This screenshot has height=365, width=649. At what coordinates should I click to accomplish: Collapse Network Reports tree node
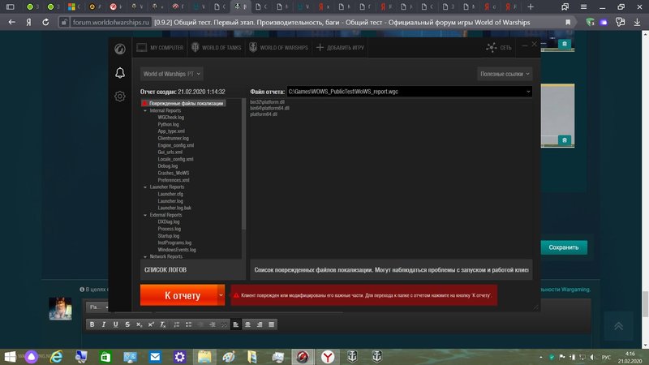(145, 256)
